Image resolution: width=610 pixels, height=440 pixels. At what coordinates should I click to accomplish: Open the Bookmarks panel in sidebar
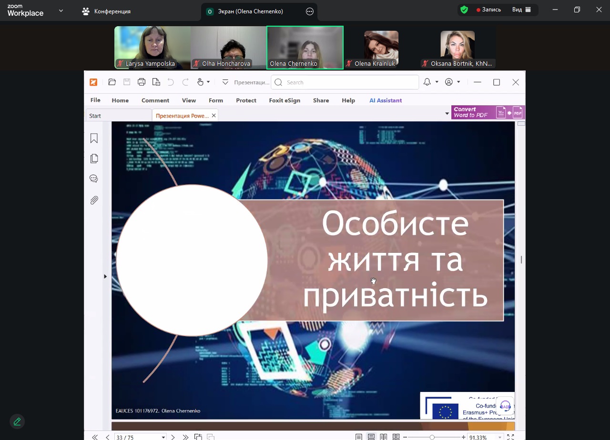94,138
